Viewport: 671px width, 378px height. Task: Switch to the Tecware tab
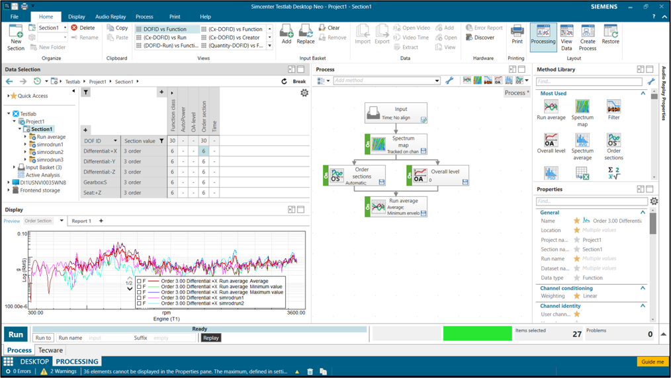pyautogui.click(x=50, y=350)
